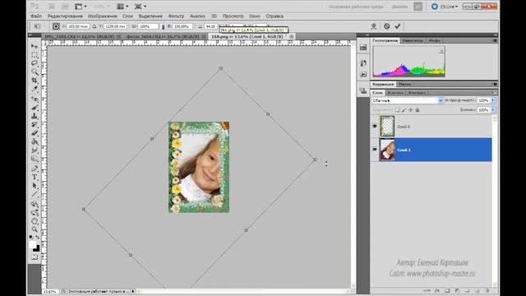Select the Слой 0 layer thumbnail
Screen dimensions: 526x296
[x=387, y=126]
